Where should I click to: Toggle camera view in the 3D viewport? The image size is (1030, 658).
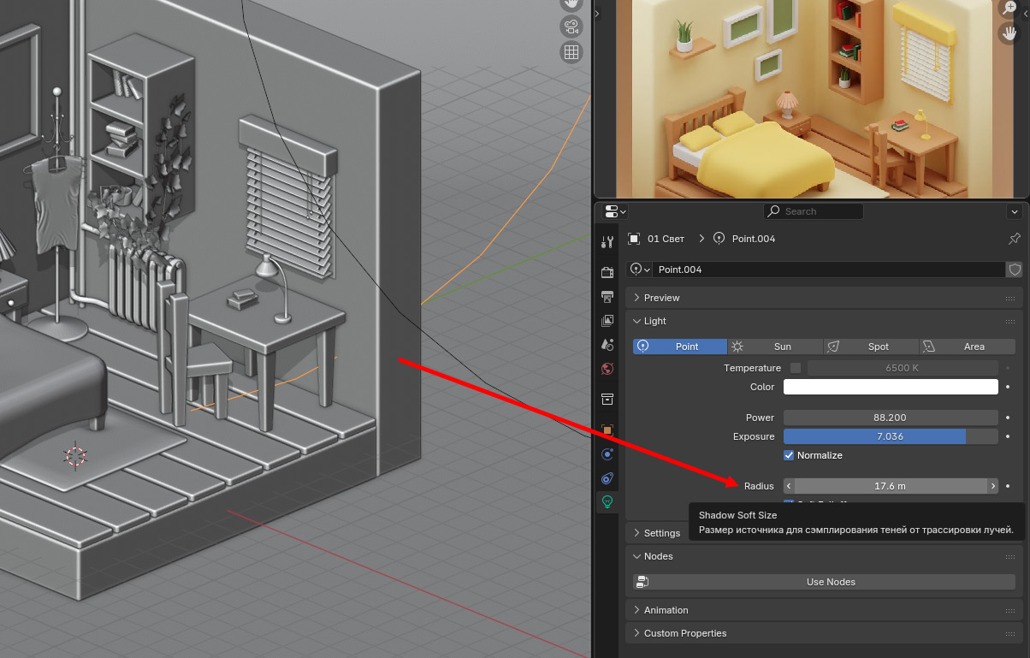point(571,27)
